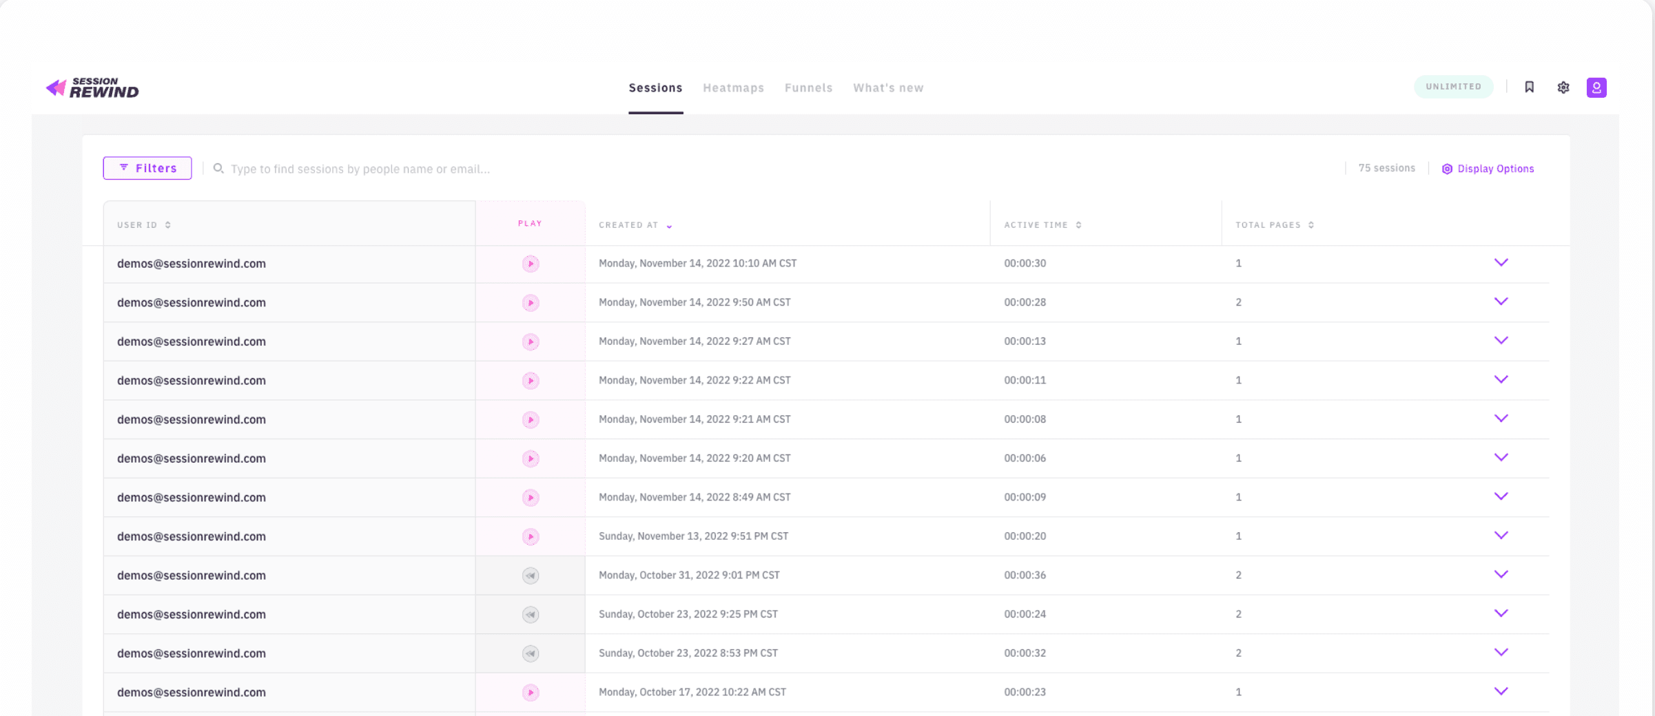This screenshot has width=1655, height=716.
Task: Open the Filters button
Action: 147,168
